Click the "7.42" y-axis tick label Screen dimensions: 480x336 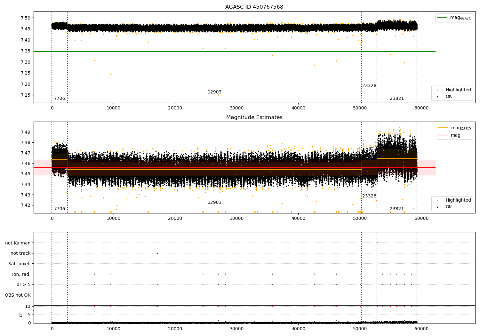click(x=26, y=205)
